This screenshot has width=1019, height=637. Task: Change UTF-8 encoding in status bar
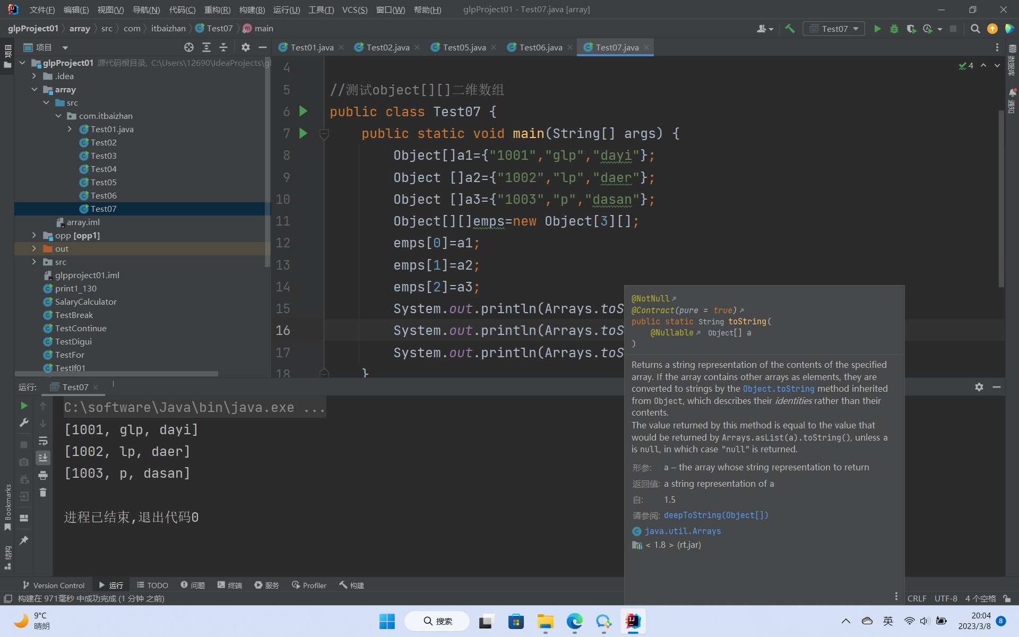pos(946,598)
